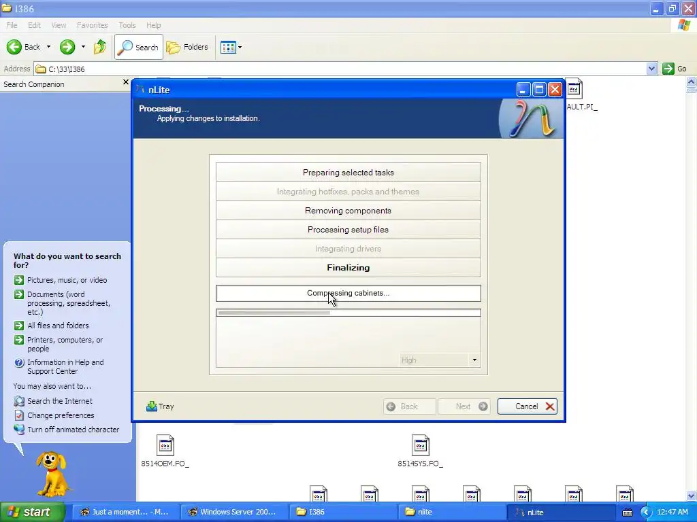Click the nLite logo in dialog header
This screenshot has height=522, width=697.
pos(532,118)
